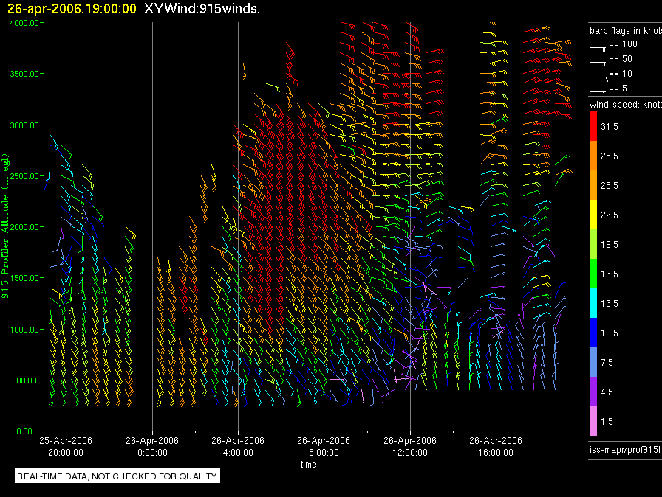
Task: Pick the green 16.5 knots legend color
Action: 593,274
